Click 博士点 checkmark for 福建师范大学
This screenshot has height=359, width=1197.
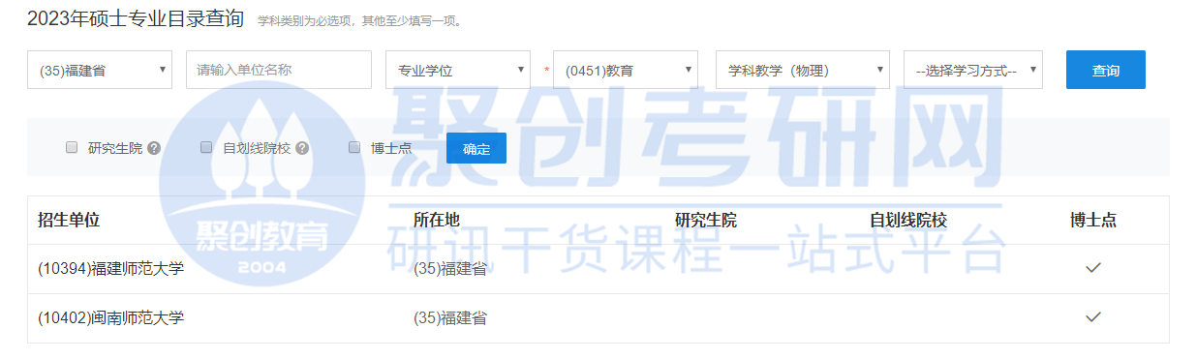pyautogui.click(x=1093, y=268)
